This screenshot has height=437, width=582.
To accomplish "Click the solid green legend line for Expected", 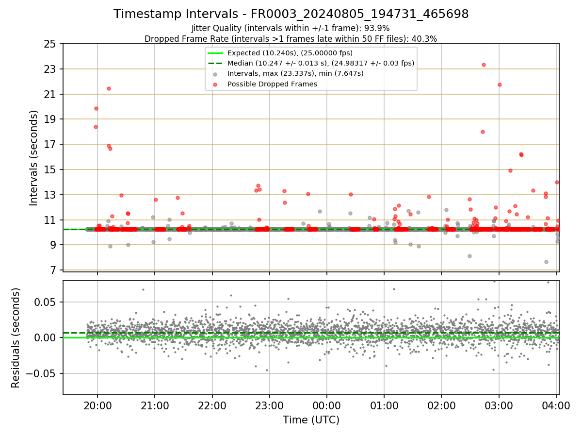I will [x=215, y=53].
